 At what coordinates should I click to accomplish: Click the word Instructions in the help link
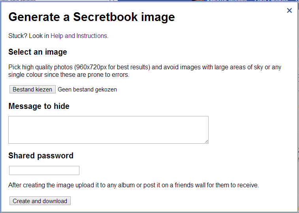(x=92, y=36)
